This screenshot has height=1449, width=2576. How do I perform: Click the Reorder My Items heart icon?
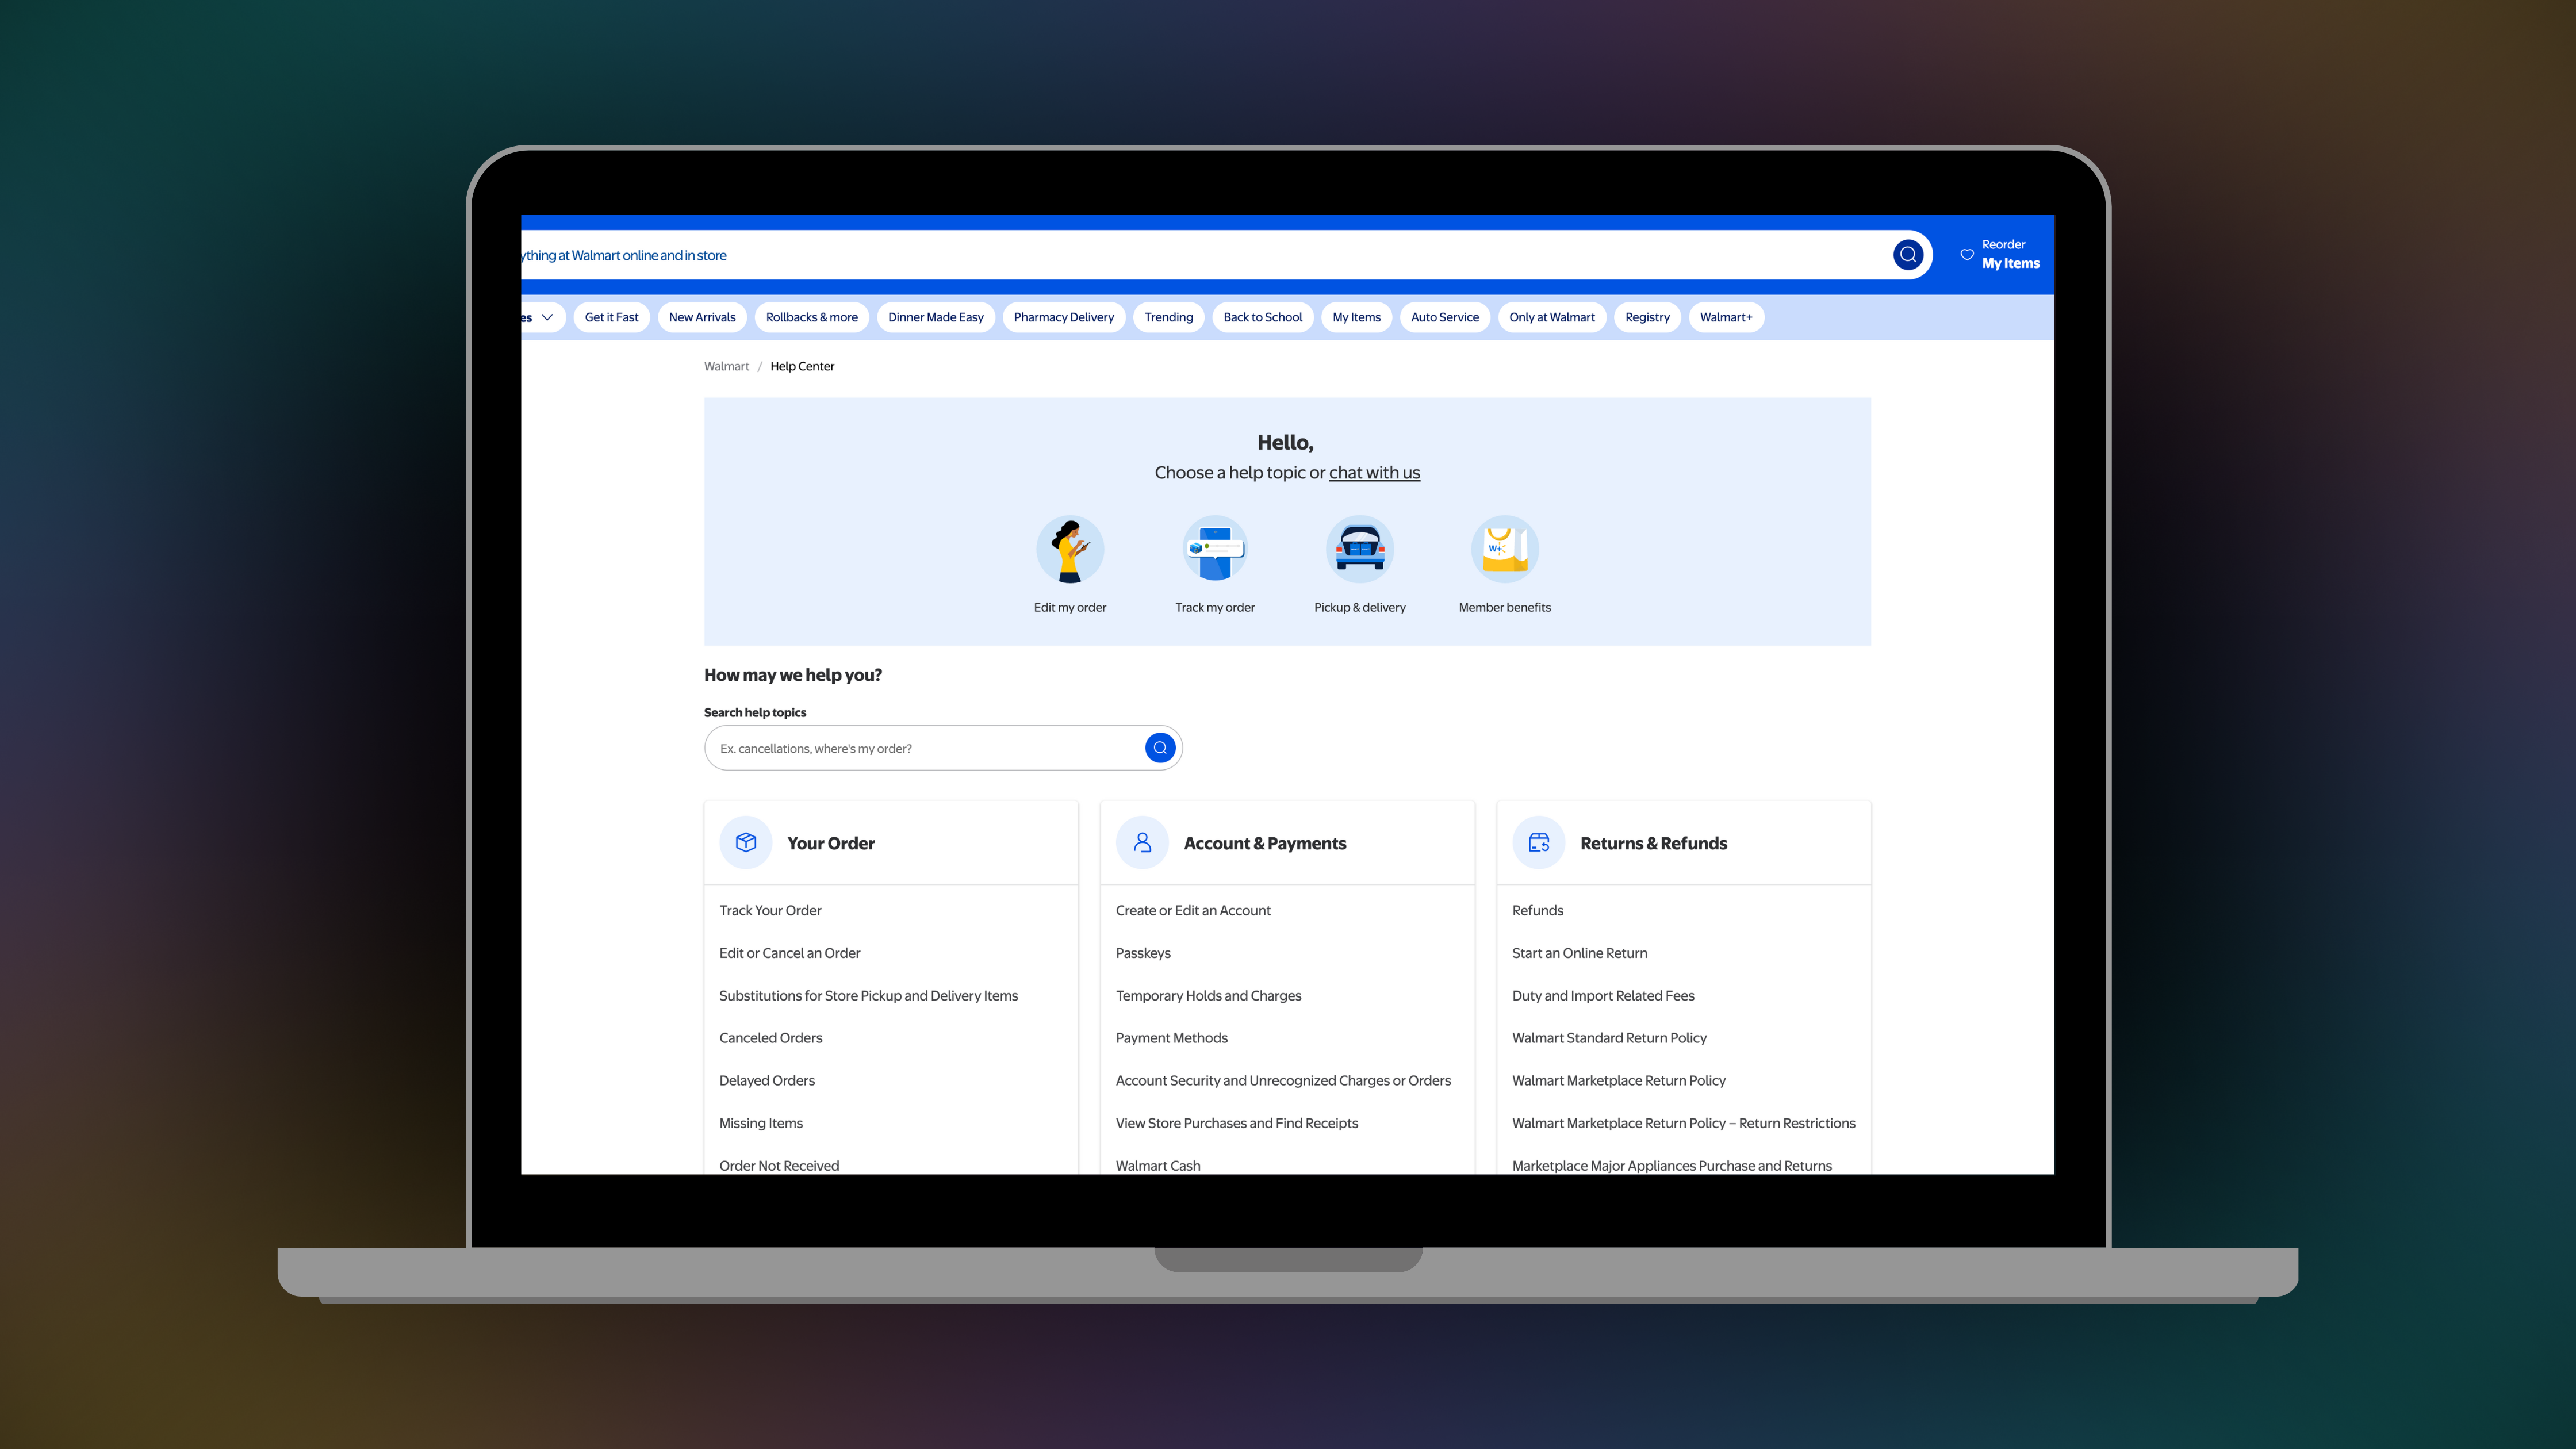[1966, 254]
